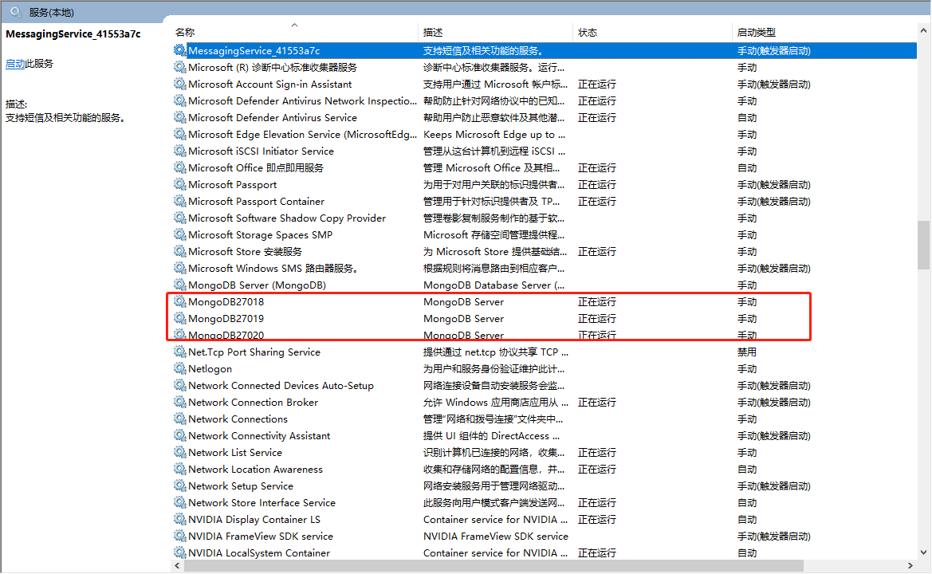The image size is (932, 574).
Task: Click MessagingService_41553a7c title in the left pane
Action: (x=73, y=33)
